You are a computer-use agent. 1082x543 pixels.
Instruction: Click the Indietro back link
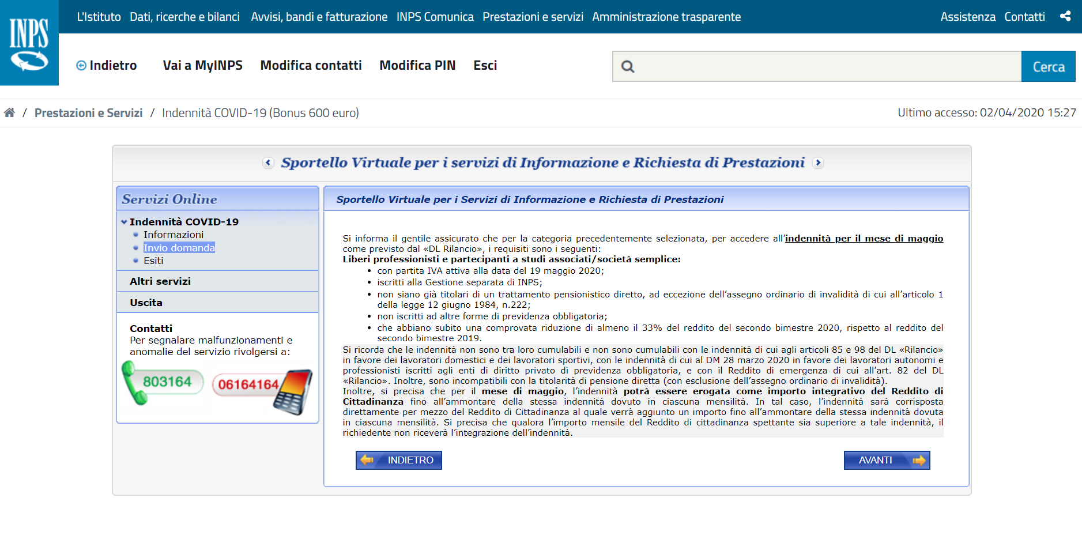[x=107, y=65]
